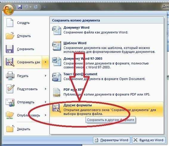Screen dimensions: 169x146
Task: Click the floppy disk icon next to Сохранить
Action: [x=10, y=49]
